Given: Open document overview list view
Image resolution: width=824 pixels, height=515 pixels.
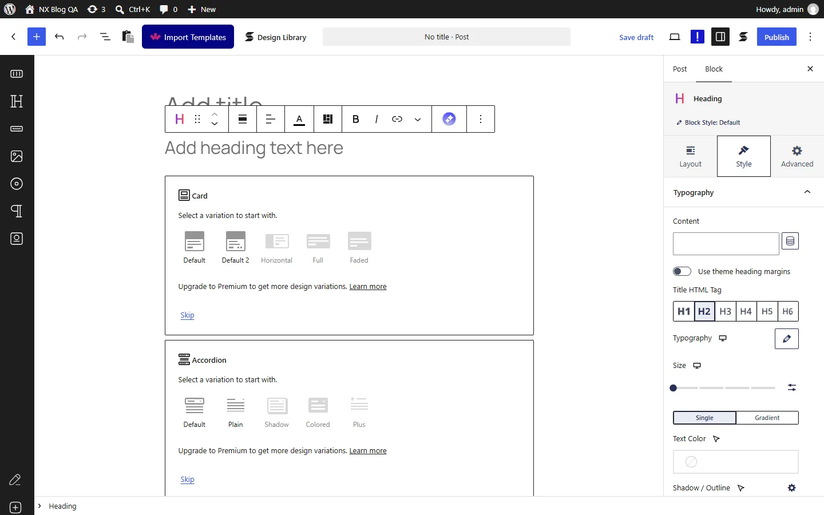Looking at the screenshot, I should (105, 37).
